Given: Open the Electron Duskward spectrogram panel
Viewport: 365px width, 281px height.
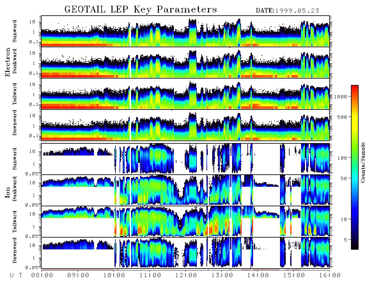Looking at the screenshot, I should (185, 62).
